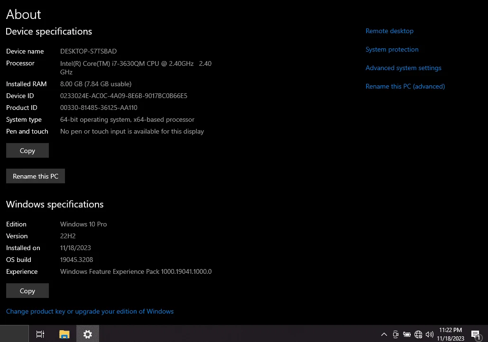Open Advanced system settings link
The height and width of the screenshot is (342, 488).
tap(403, 68)
